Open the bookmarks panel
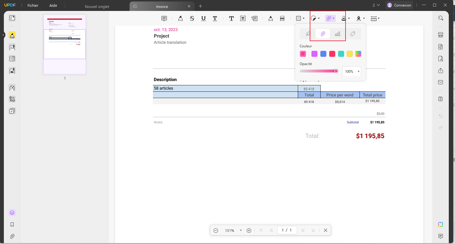Image resolution: width=455 pixels, height=244 pixels. (x=12, y=224)
